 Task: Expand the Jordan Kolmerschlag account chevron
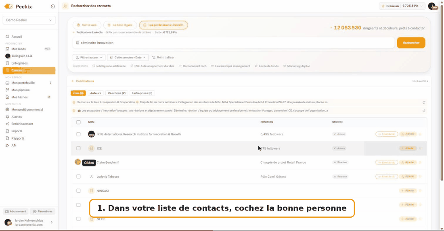[52, 222]
